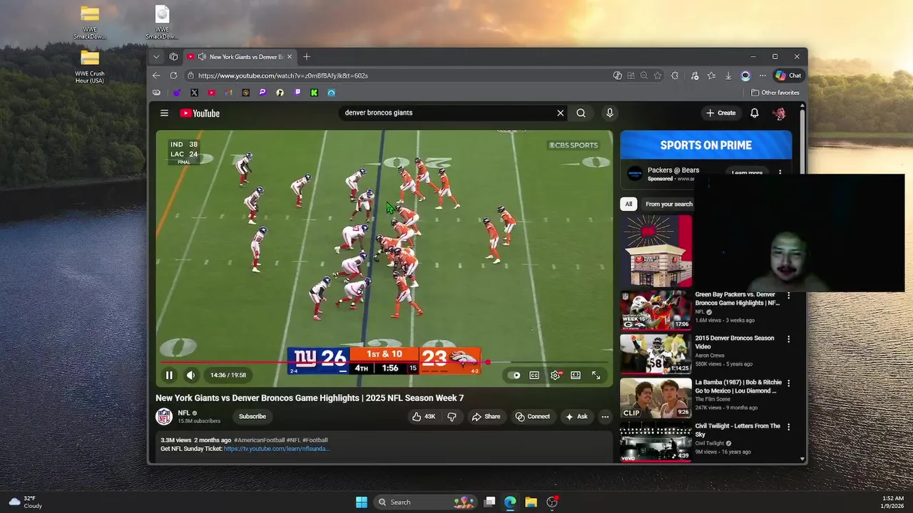Image resolution: width=913 pixels, height=513 pixels.
Task: Open options for La Bamba video
Action: [x=789, y=383]
